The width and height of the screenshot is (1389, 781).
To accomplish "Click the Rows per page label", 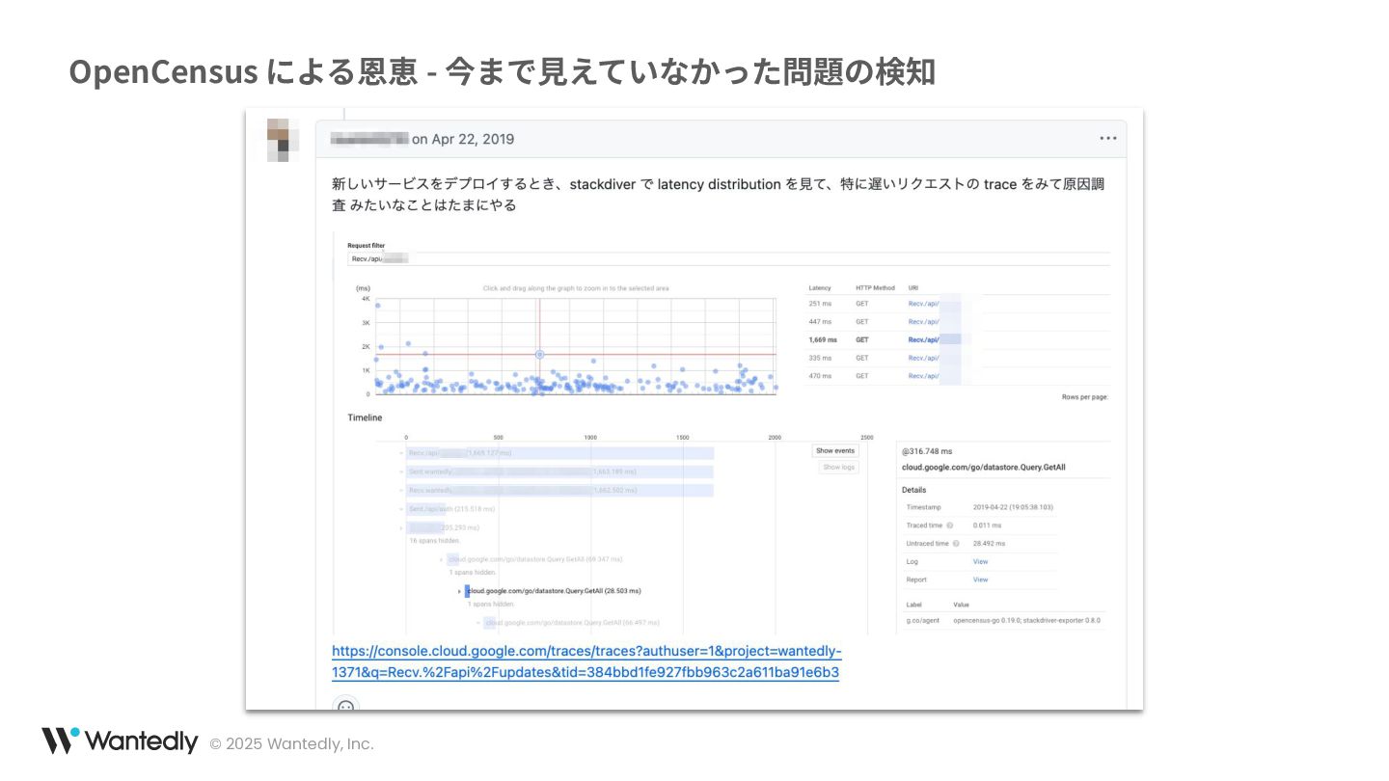I will (1085, 397).
